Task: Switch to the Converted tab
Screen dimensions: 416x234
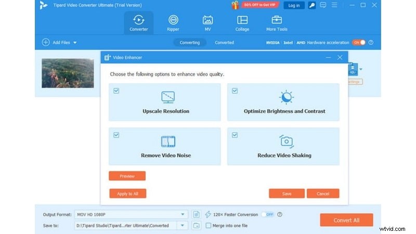Action: click(x=224, y=43)
